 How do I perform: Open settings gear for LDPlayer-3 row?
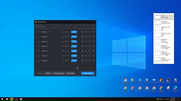point(82,46)
